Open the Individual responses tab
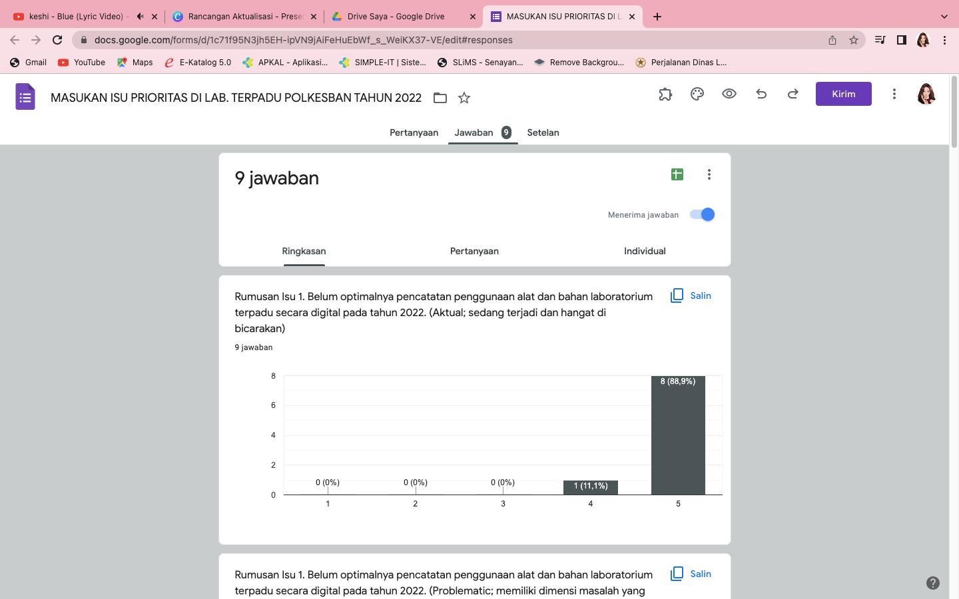This screenshot has height=599, width=959. coord(644,251)
